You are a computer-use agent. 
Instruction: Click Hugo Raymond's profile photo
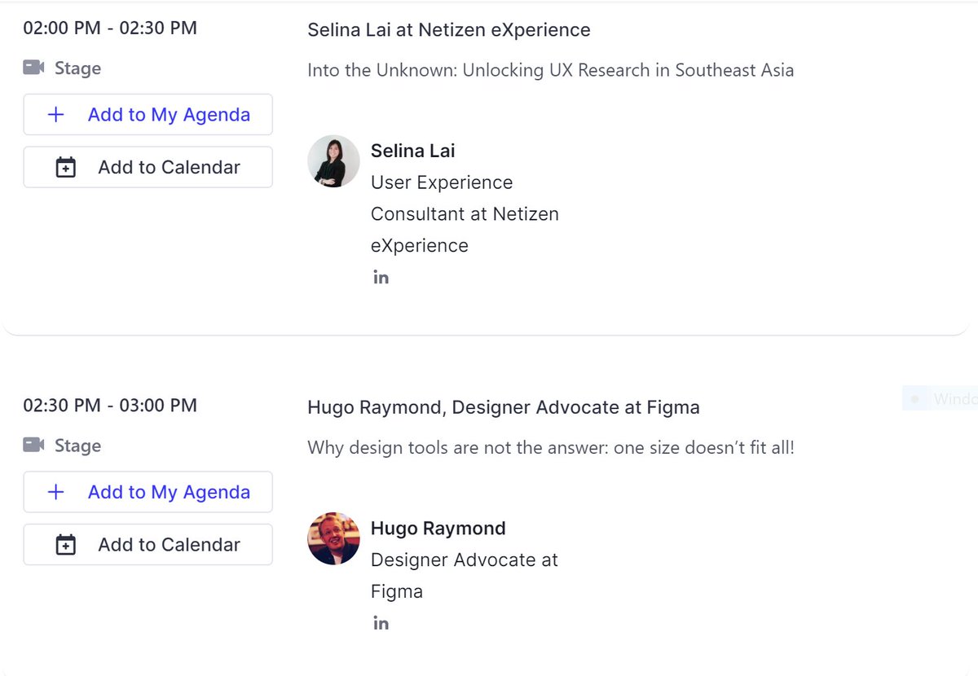333,538
